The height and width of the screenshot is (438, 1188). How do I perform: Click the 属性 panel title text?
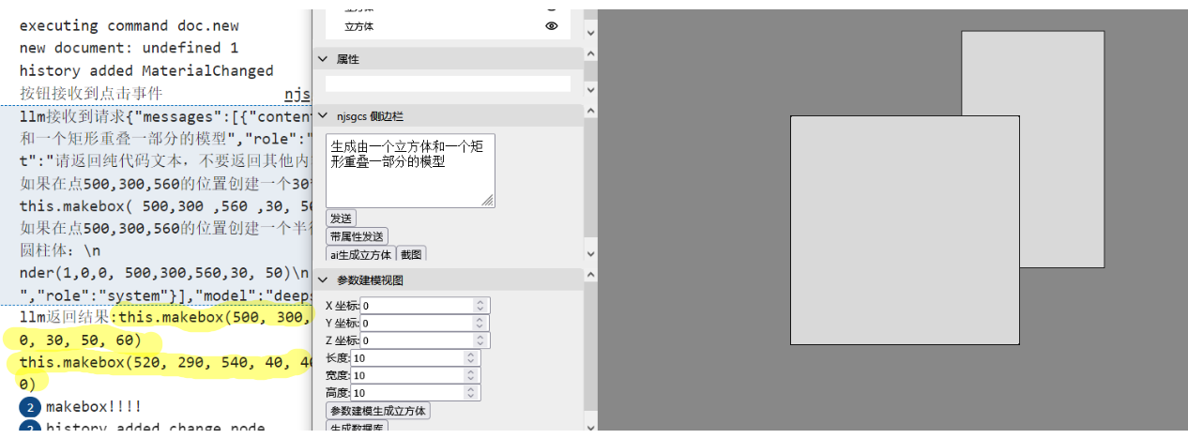[347, 59]
